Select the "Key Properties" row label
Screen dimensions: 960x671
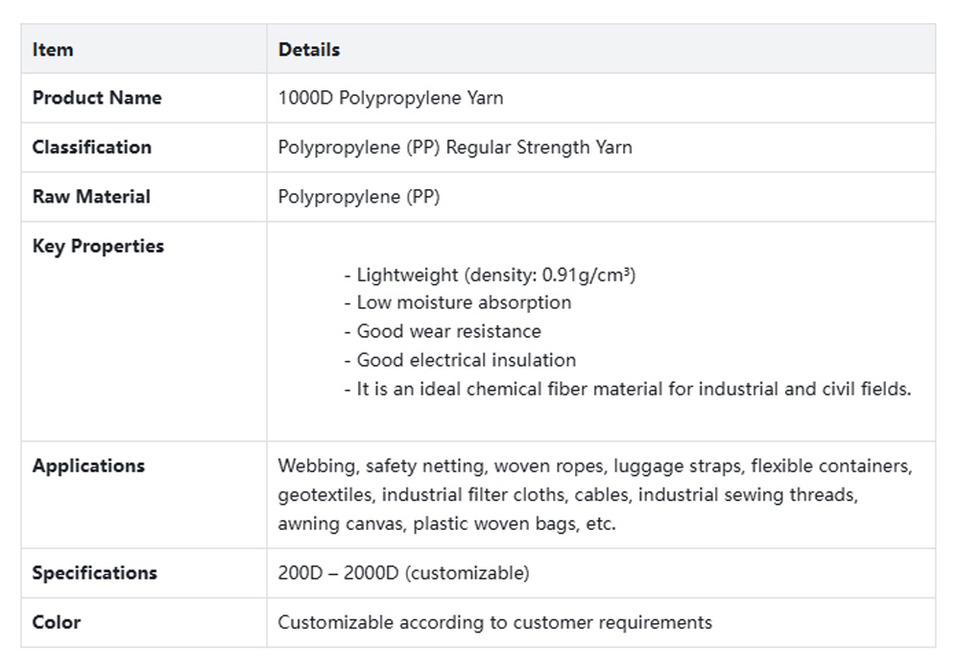click(98, 247)
